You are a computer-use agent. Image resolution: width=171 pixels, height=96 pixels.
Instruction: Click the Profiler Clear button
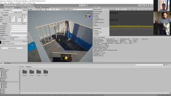click(141, 10)
